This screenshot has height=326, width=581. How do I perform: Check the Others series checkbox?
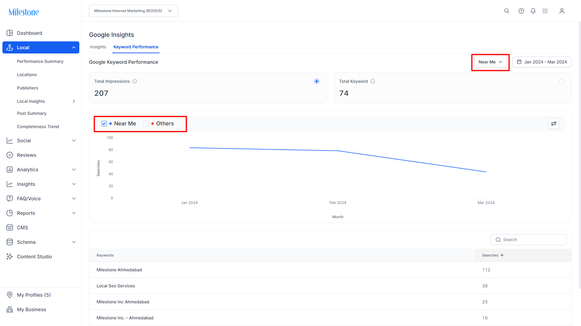tap(146, 124)
